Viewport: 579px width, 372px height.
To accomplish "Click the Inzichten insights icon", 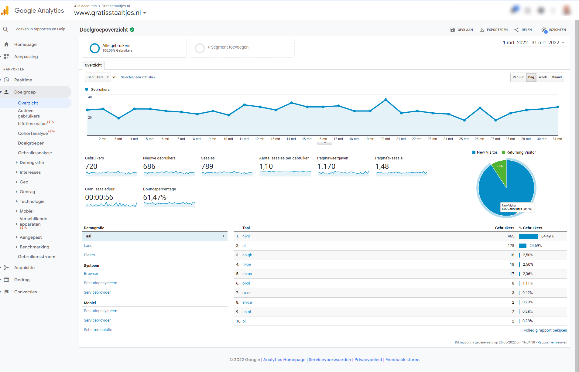I will point(544,30).
